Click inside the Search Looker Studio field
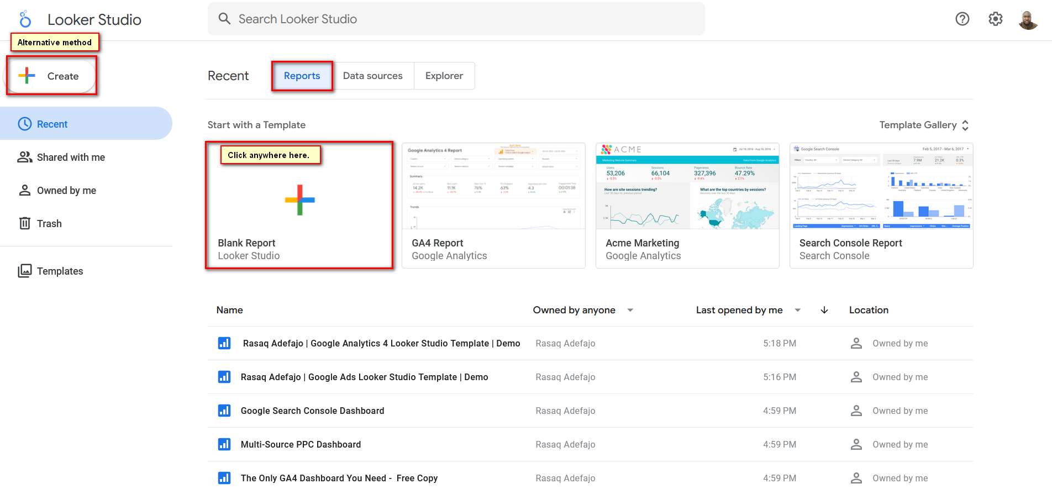The image size is (1052, 494). coord(456,19)
